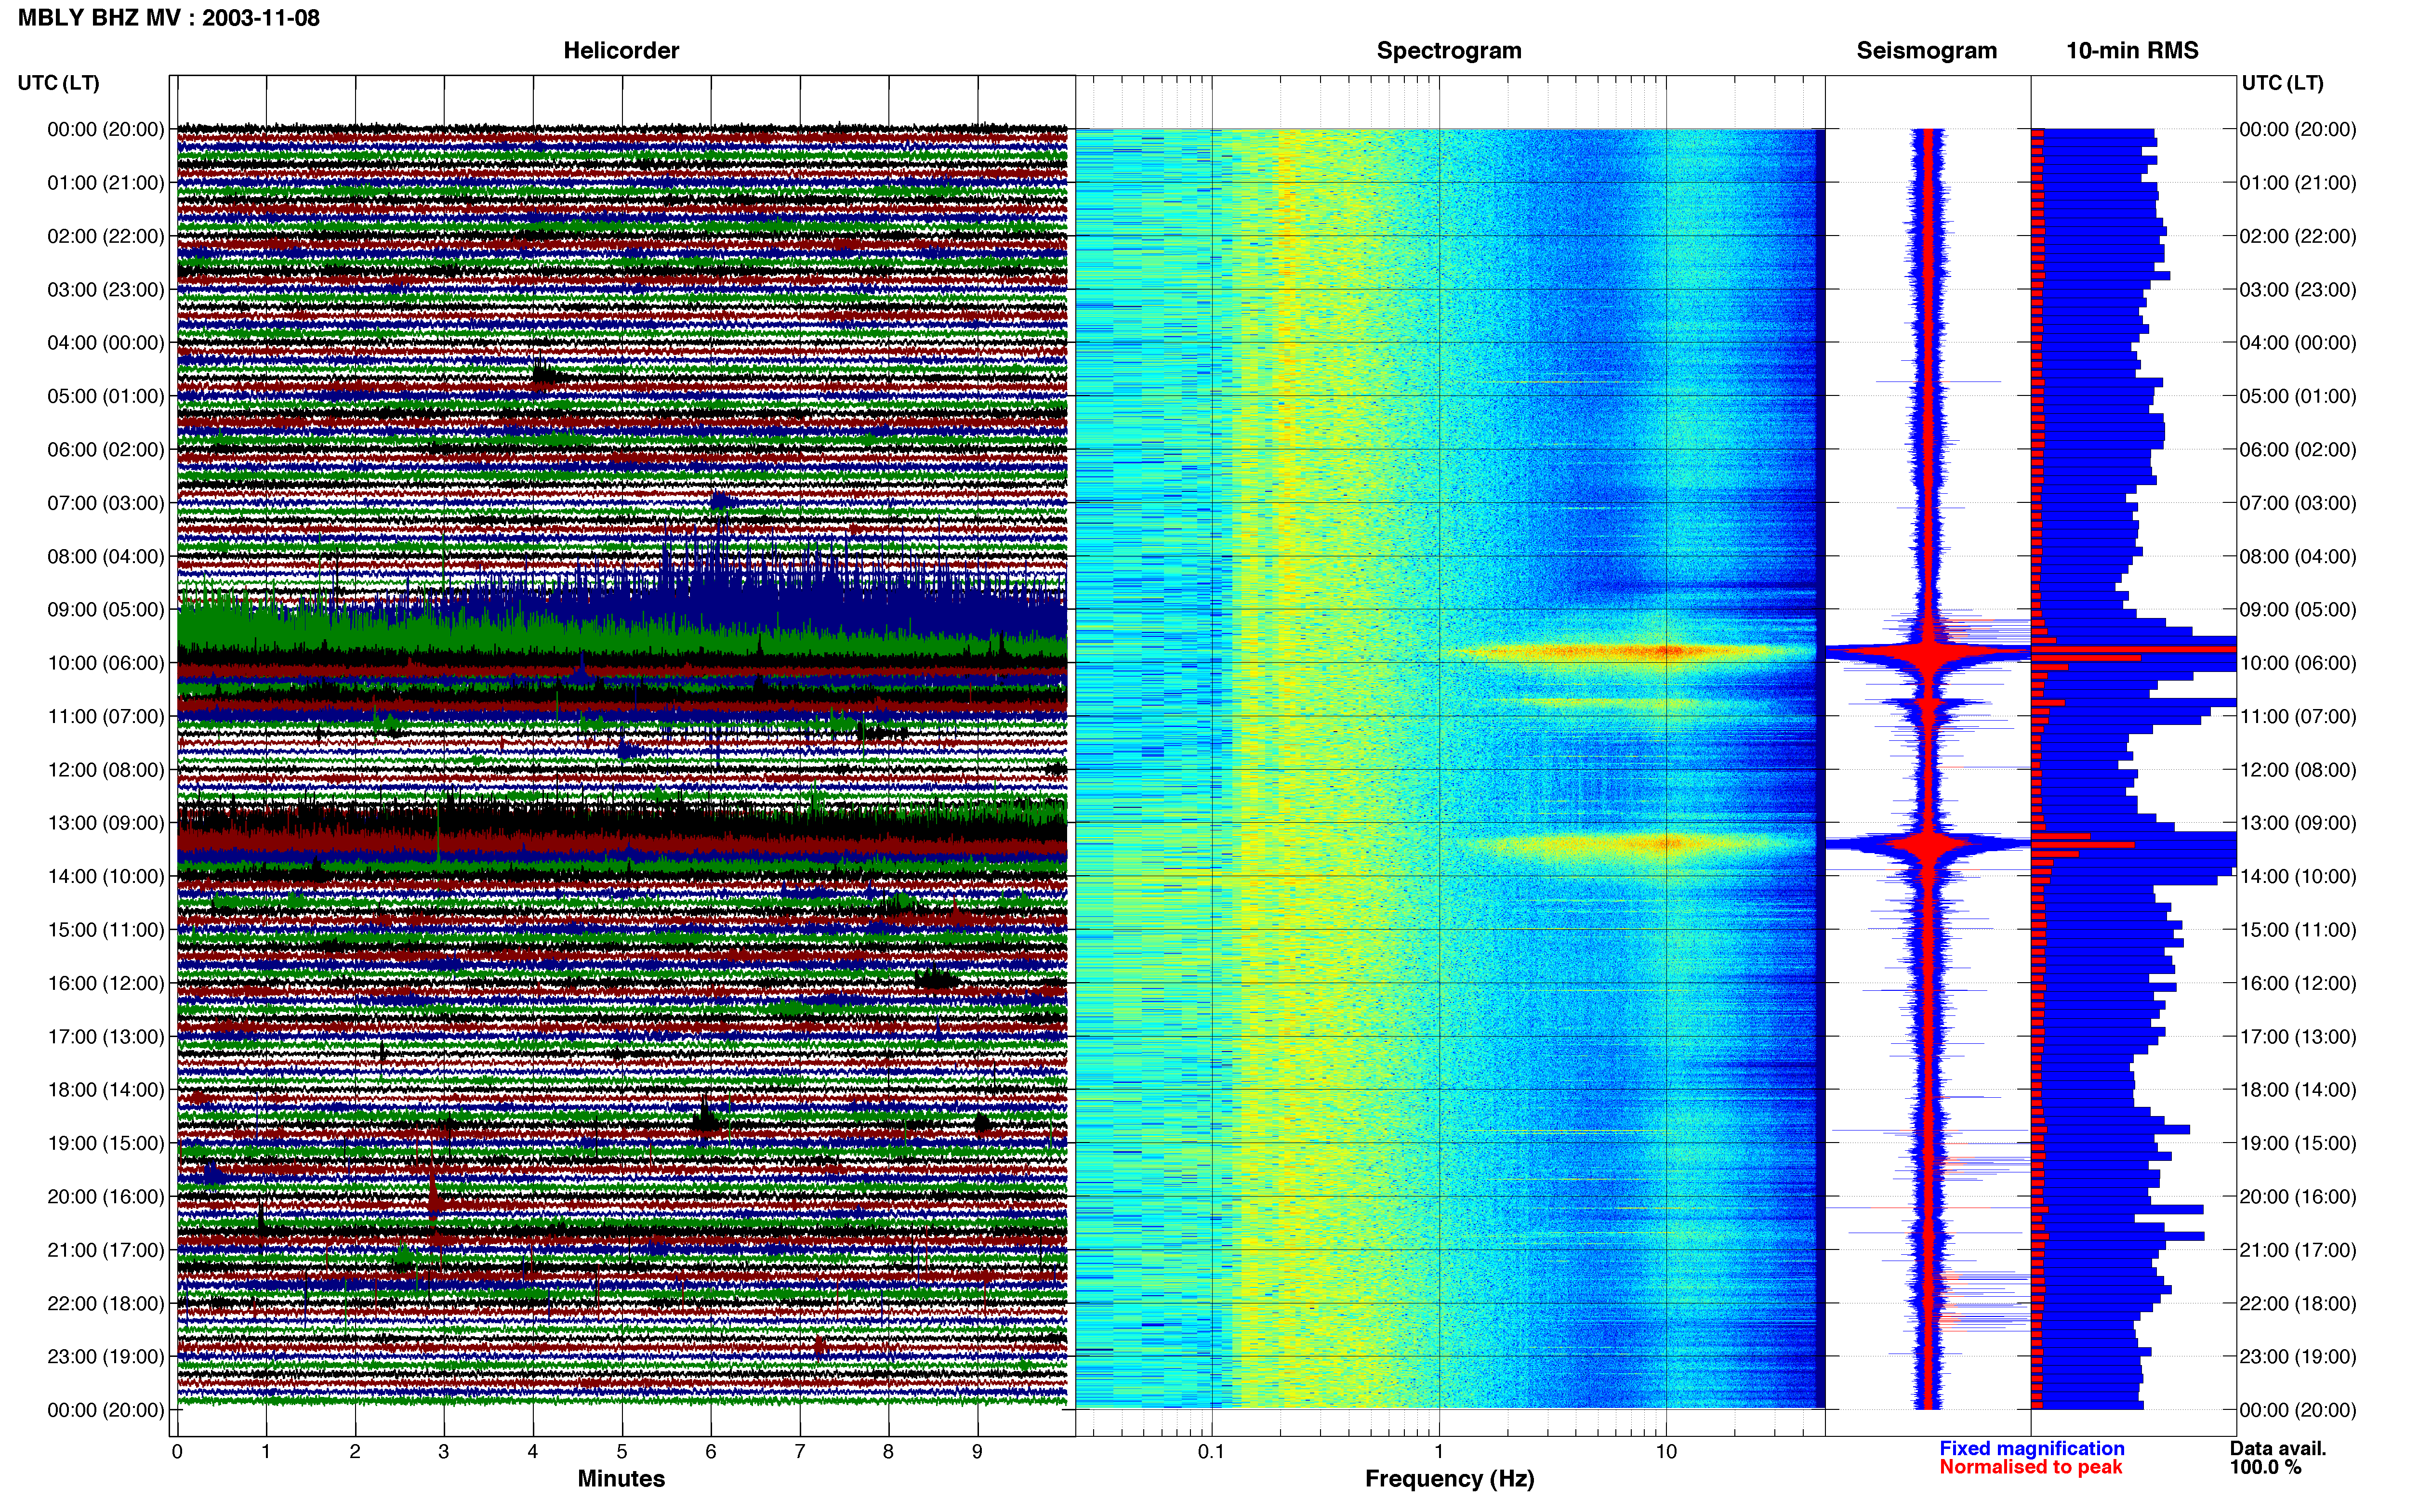This screenshot has height=1512, width=2418.
Task: Select '01:00 (21:00)' on the Helicorder time axis
Action: point(106,183)
